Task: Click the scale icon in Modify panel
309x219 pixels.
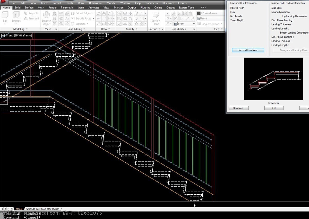Action: click(x=130, y=24)
